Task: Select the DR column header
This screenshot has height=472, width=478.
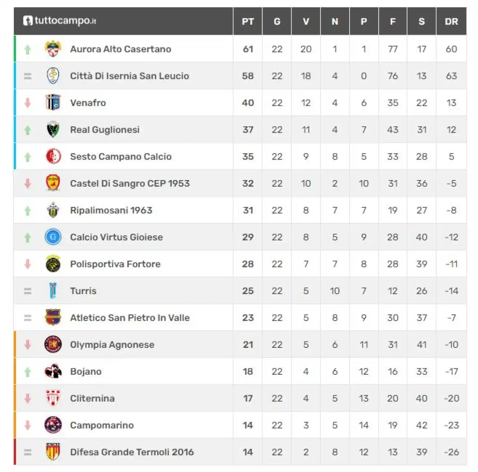Action: tap(451, 22)
